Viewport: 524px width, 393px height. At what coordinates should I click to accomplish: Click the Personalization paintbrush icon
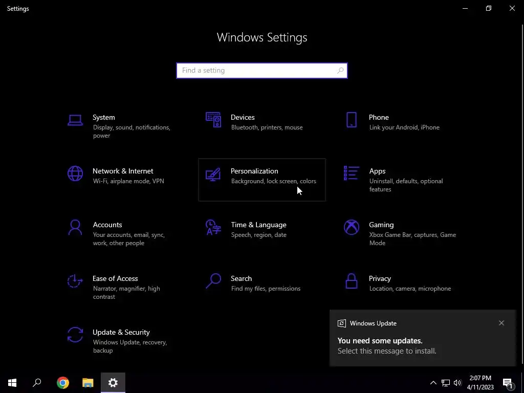213,174
